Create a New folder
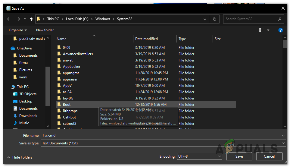 45,30
